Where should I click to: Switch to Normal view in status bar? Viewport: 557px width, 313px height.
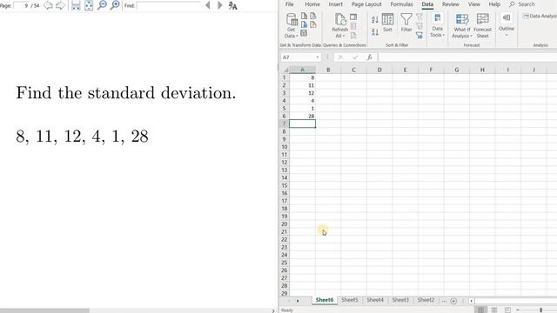point(480,310)
